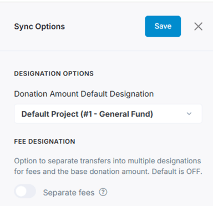Save the sync options

163,26
